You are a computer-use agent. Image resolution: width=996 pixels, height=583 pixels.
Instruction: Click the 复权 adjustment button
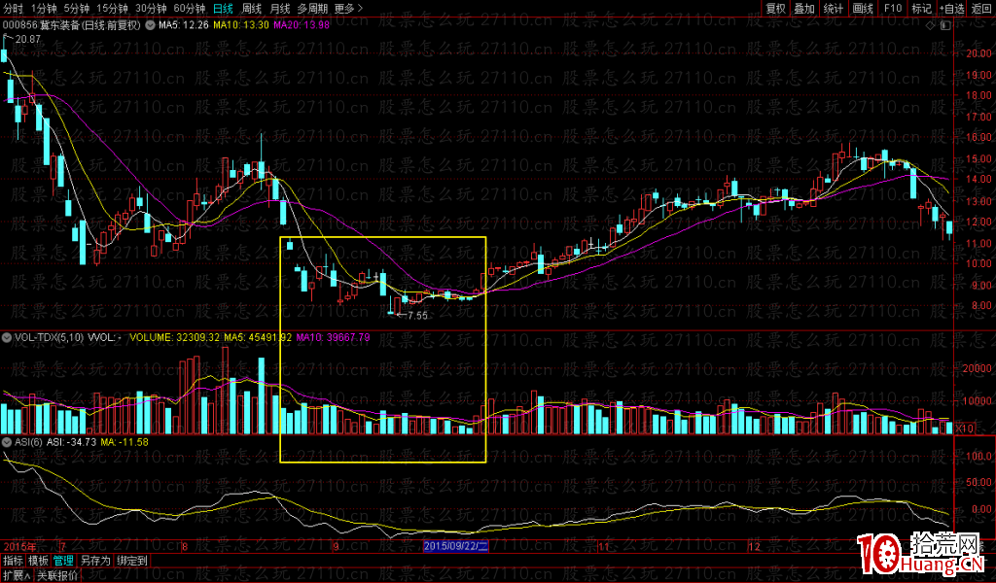tap(775, 9)
